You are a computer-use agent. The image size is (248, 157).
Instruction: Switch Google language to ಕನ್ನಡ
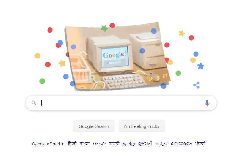coord(162,144)
